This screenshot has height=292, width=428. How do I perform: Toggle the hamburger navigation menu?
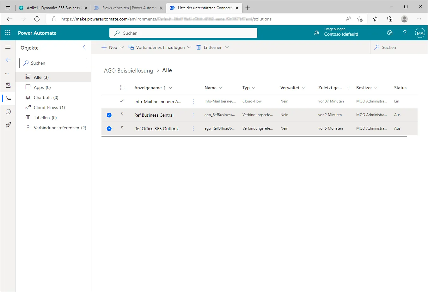tap(8, 47)
